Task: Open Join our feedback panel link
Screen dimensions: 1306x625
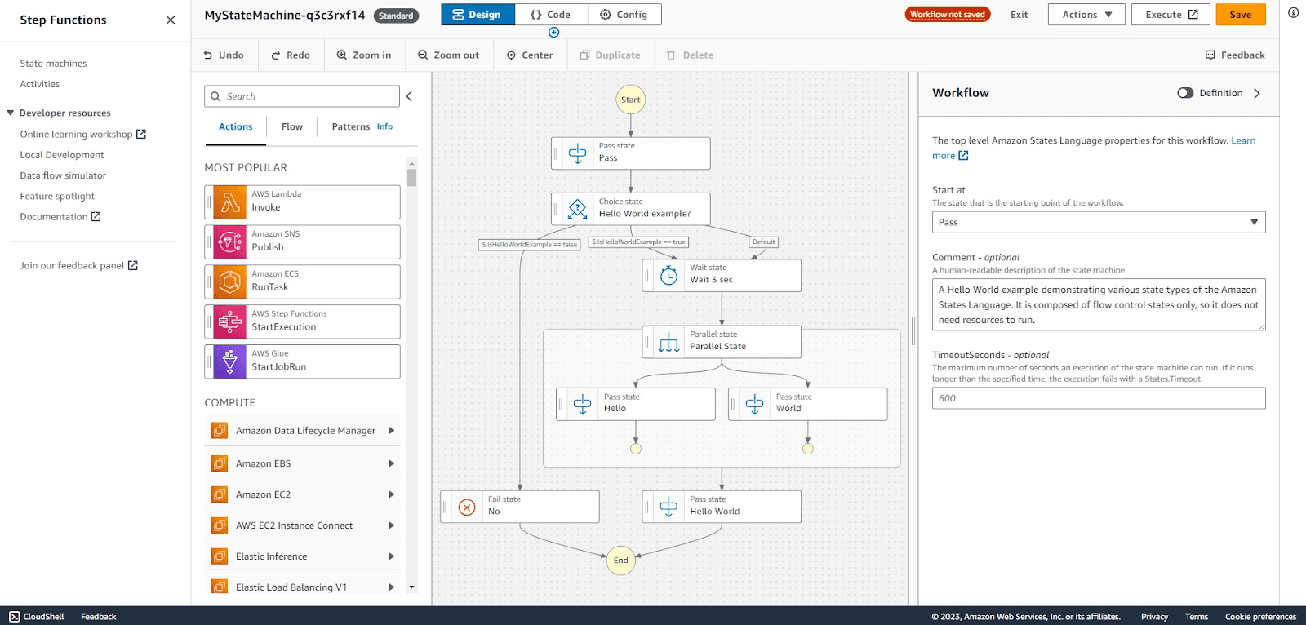Action: click(79, 265)
